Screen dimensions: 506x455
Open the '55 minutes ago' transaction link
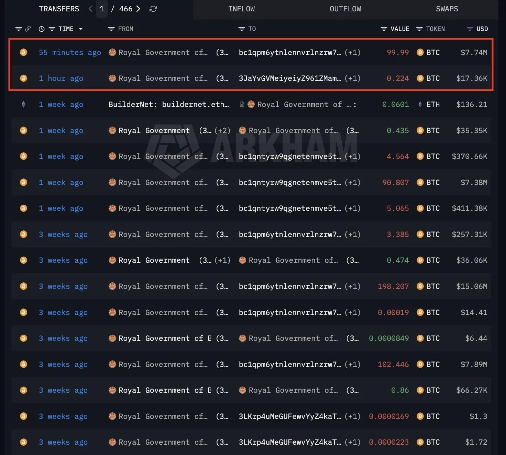70,52
